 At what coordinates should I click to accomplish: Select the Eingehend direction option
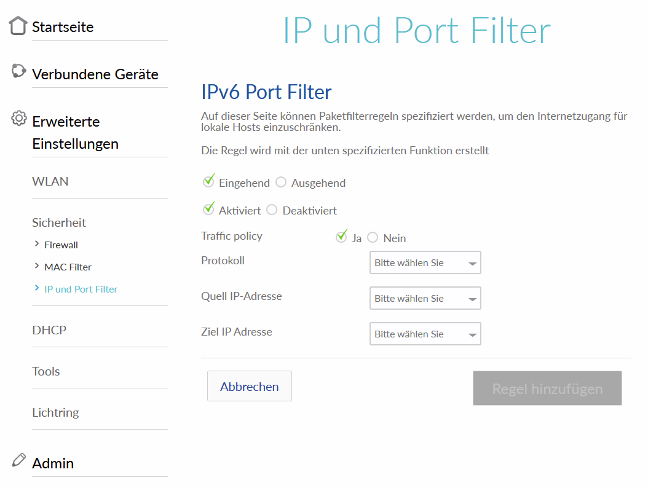[209, 182]
